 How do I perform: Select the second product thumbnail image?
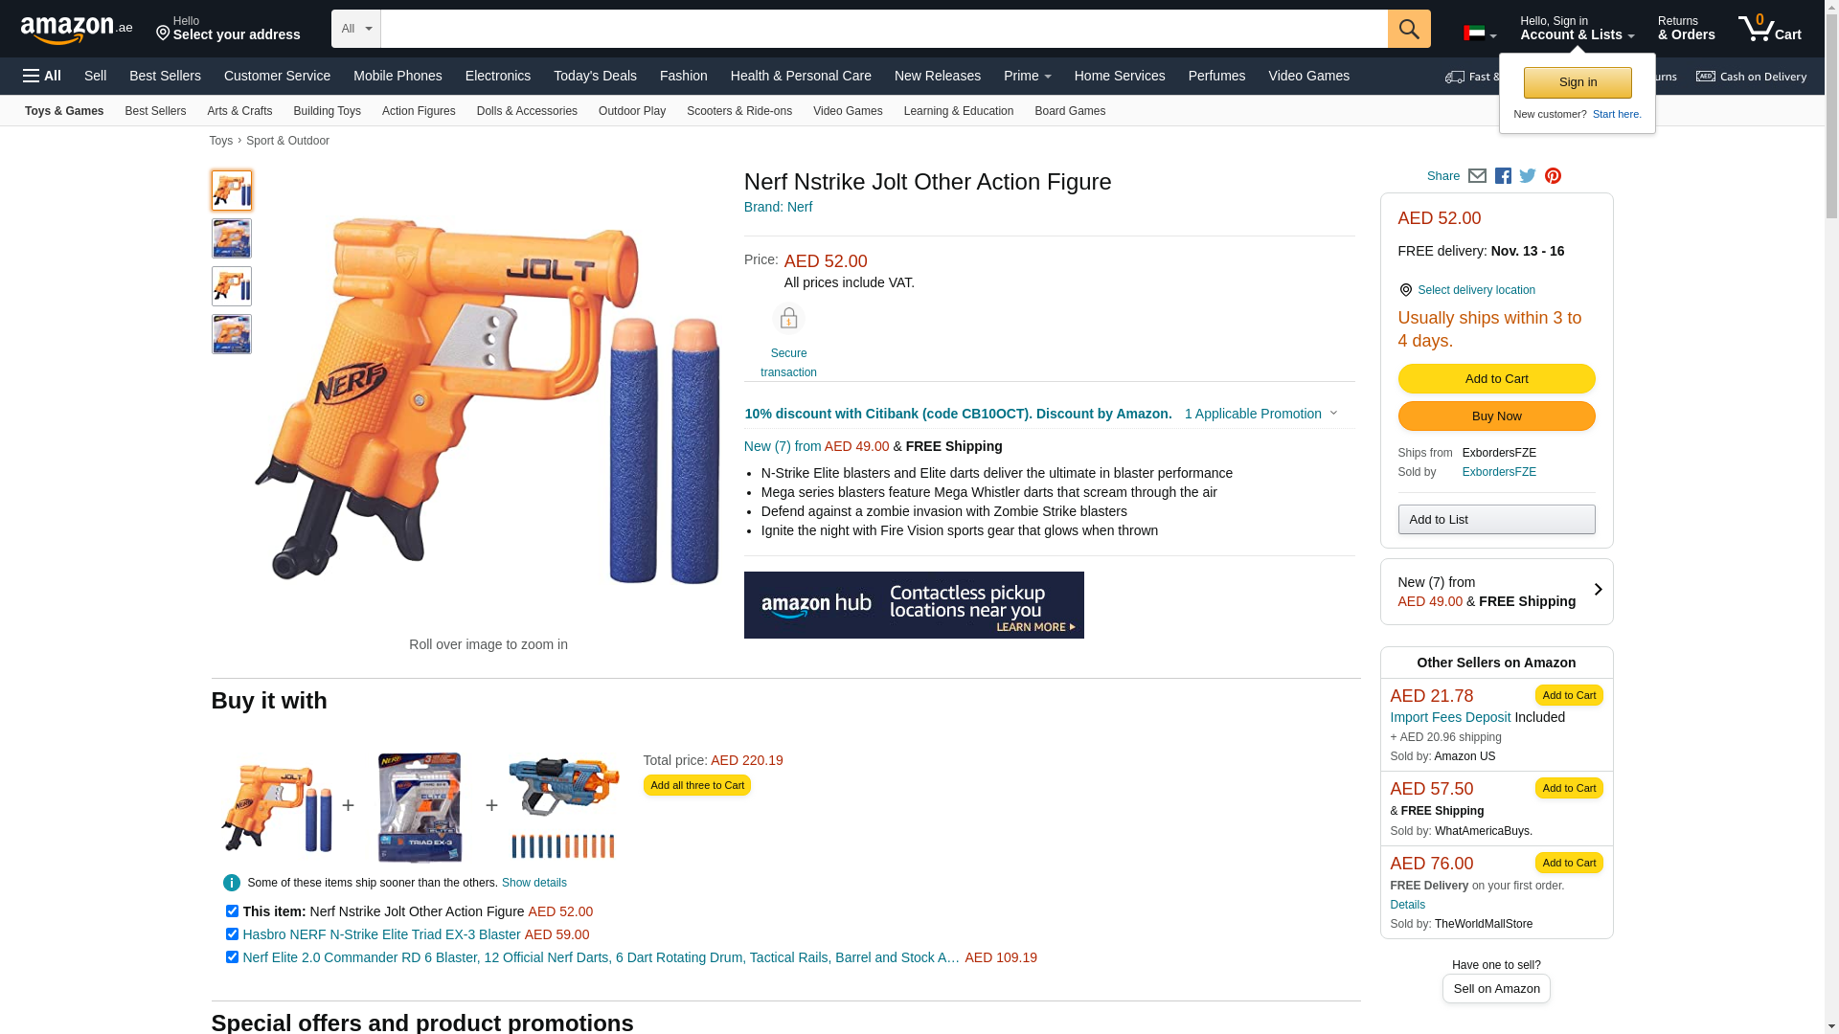coord(232,238)
